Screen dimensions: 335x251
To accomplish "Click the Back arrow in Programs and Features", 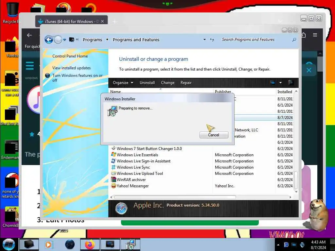I will tap(49, 40).
